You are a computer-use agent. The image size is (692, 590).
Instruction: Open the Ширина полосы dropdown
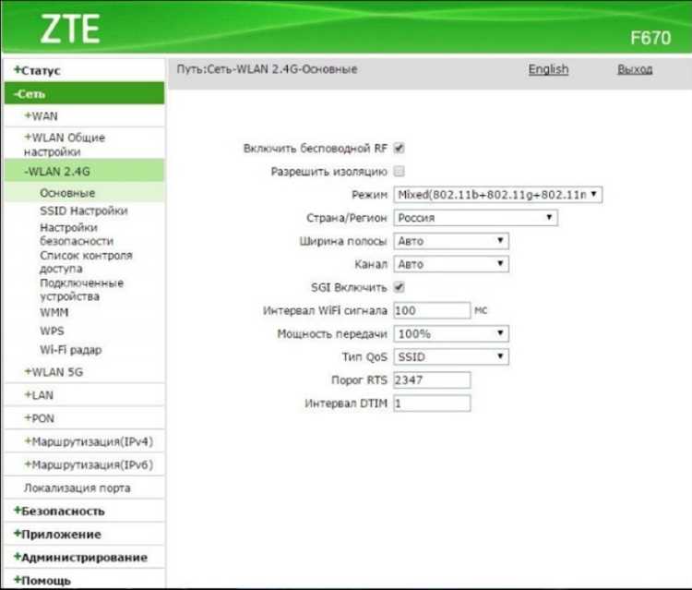tap(451, 241)
